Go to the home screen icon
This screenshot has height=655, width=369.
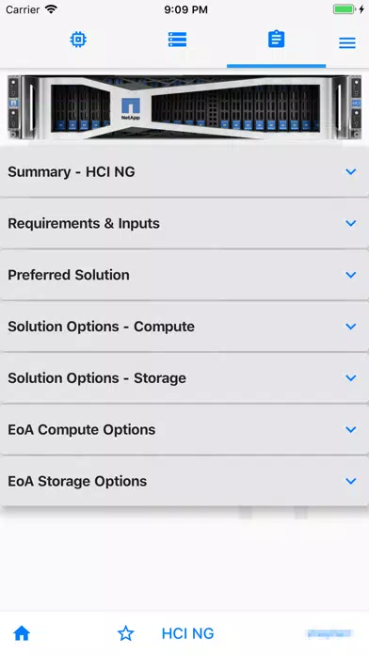point(22,633)
